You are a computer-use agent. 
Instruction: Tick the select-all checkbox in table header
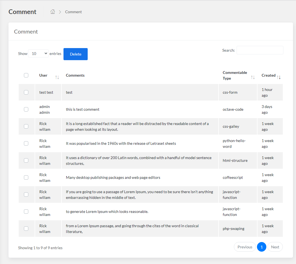pyautogui.click(x=26, y=75)
